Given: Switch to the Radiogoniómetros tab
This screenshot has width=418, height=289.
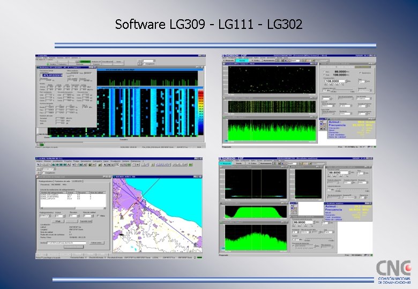Looking at the screenshot, I should click(x=46, y=181).
